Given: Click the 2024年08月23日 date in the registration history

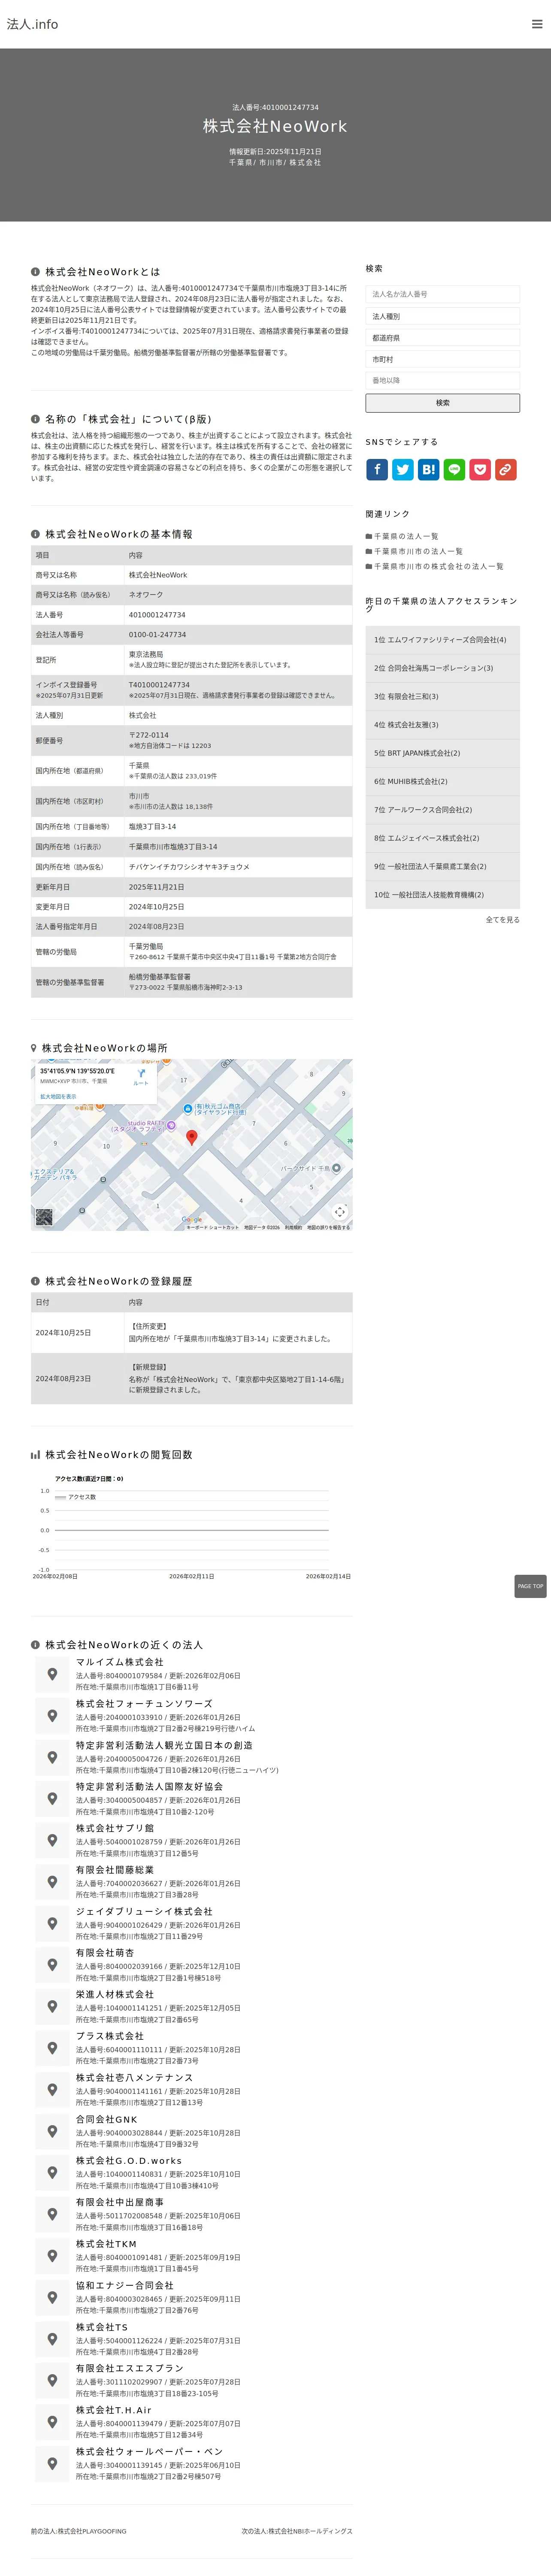Looking at the screenshot, I should coord(63,1378).
